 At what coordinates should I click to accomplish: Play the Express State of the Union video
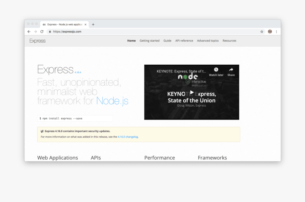point(191,92)
